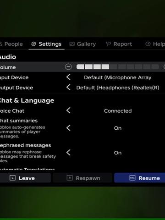Set volume to the sixth bar segment

pos(122,67)
